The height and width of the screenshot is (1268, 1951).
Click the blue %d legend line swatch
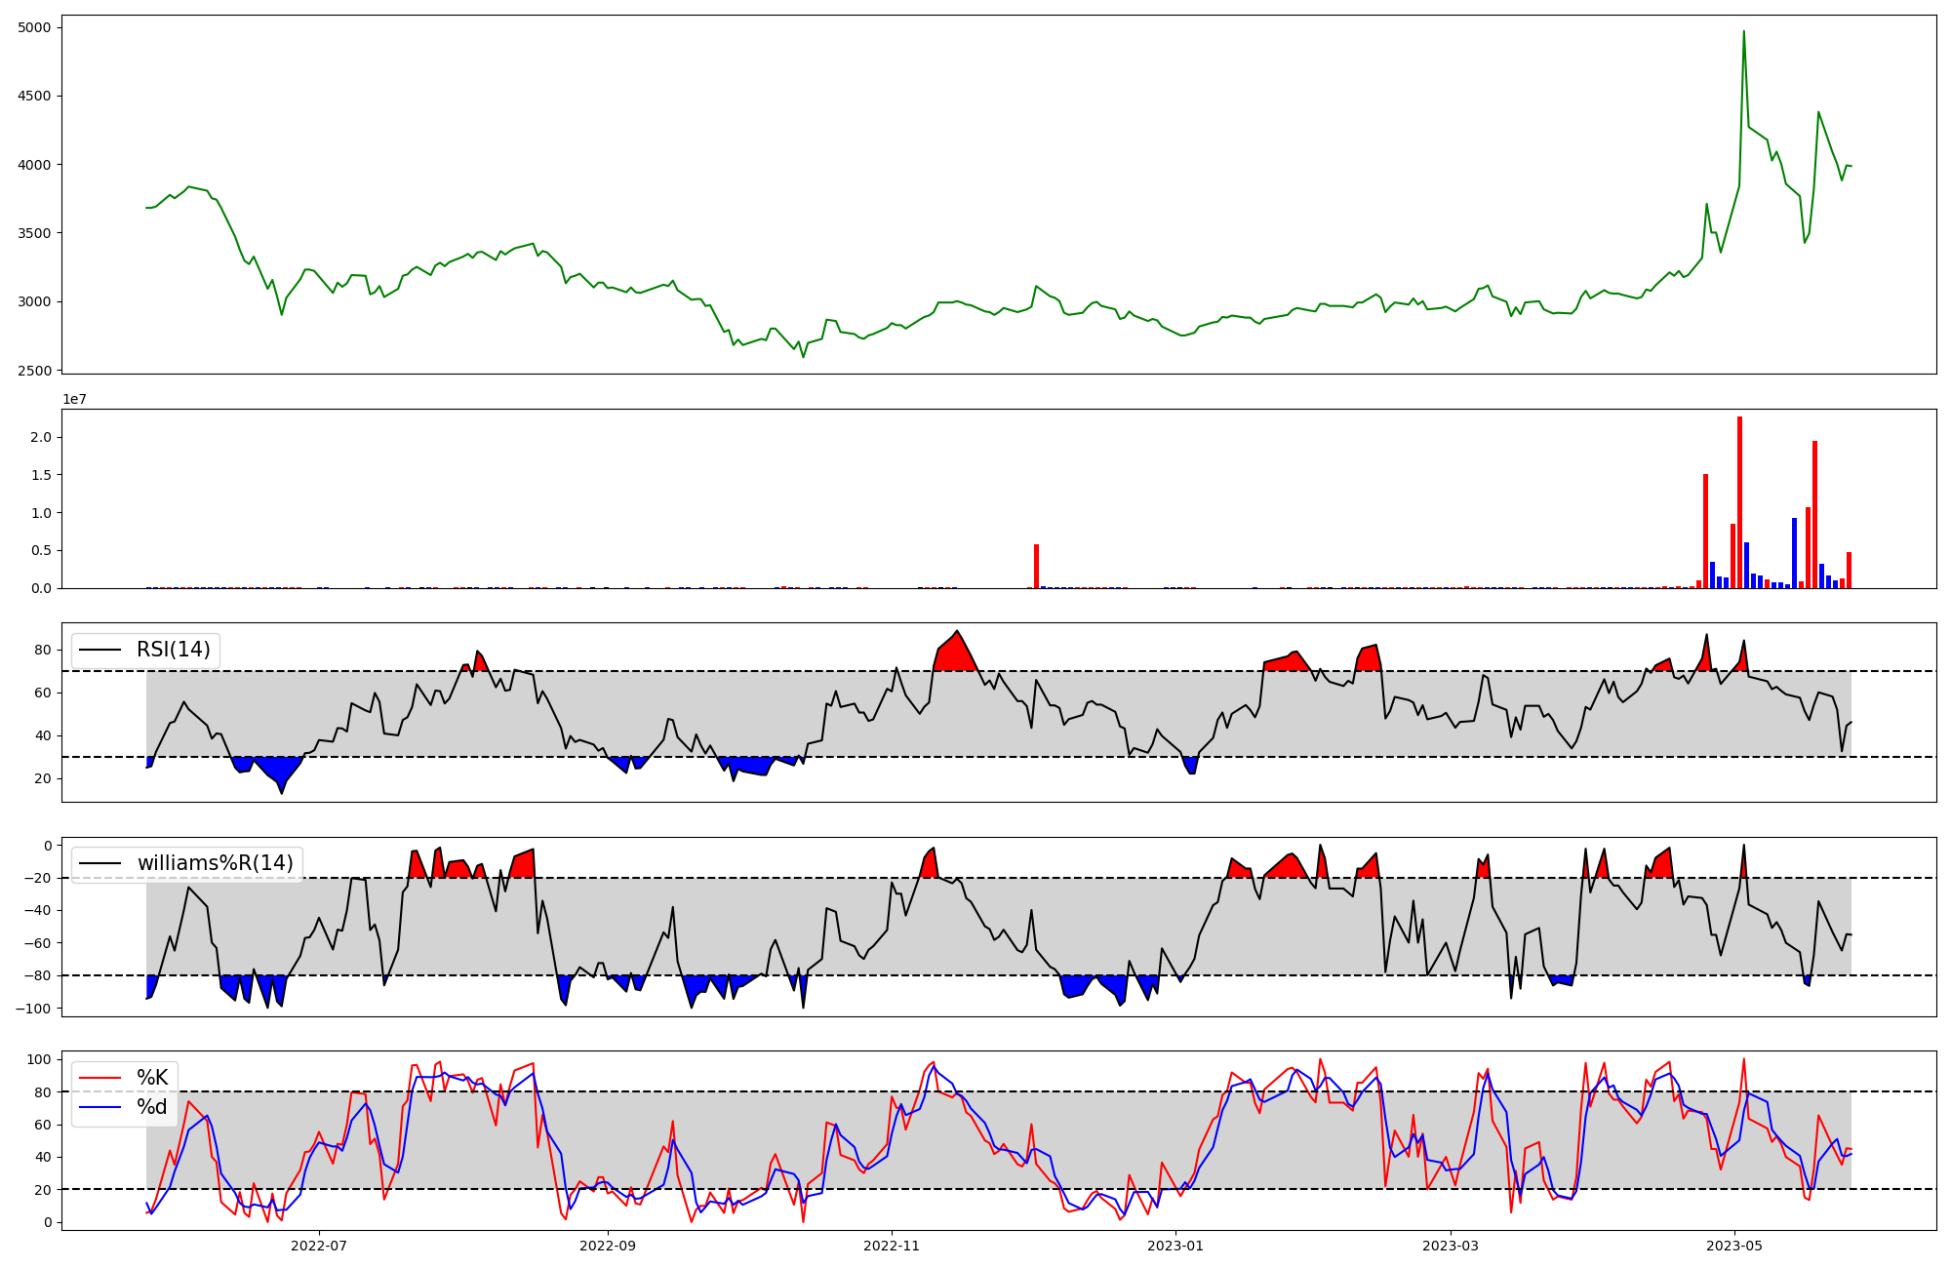tap(100, 1107)
